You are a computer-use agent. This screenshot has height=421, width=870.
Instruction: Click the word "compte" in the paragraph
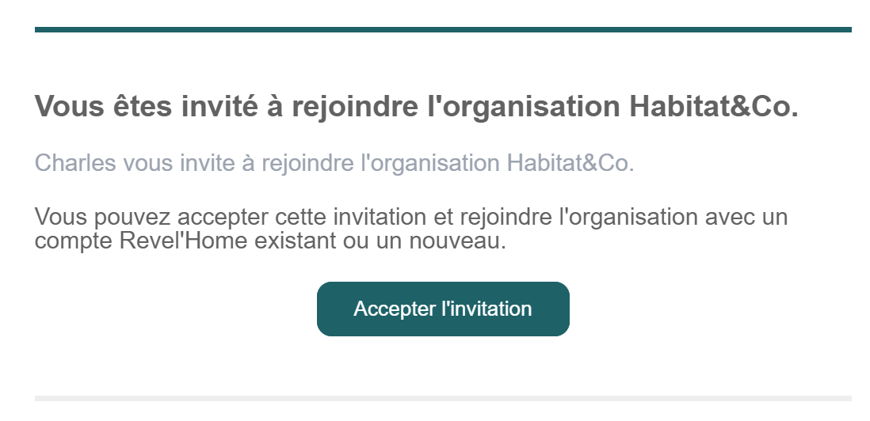[74, 241]
